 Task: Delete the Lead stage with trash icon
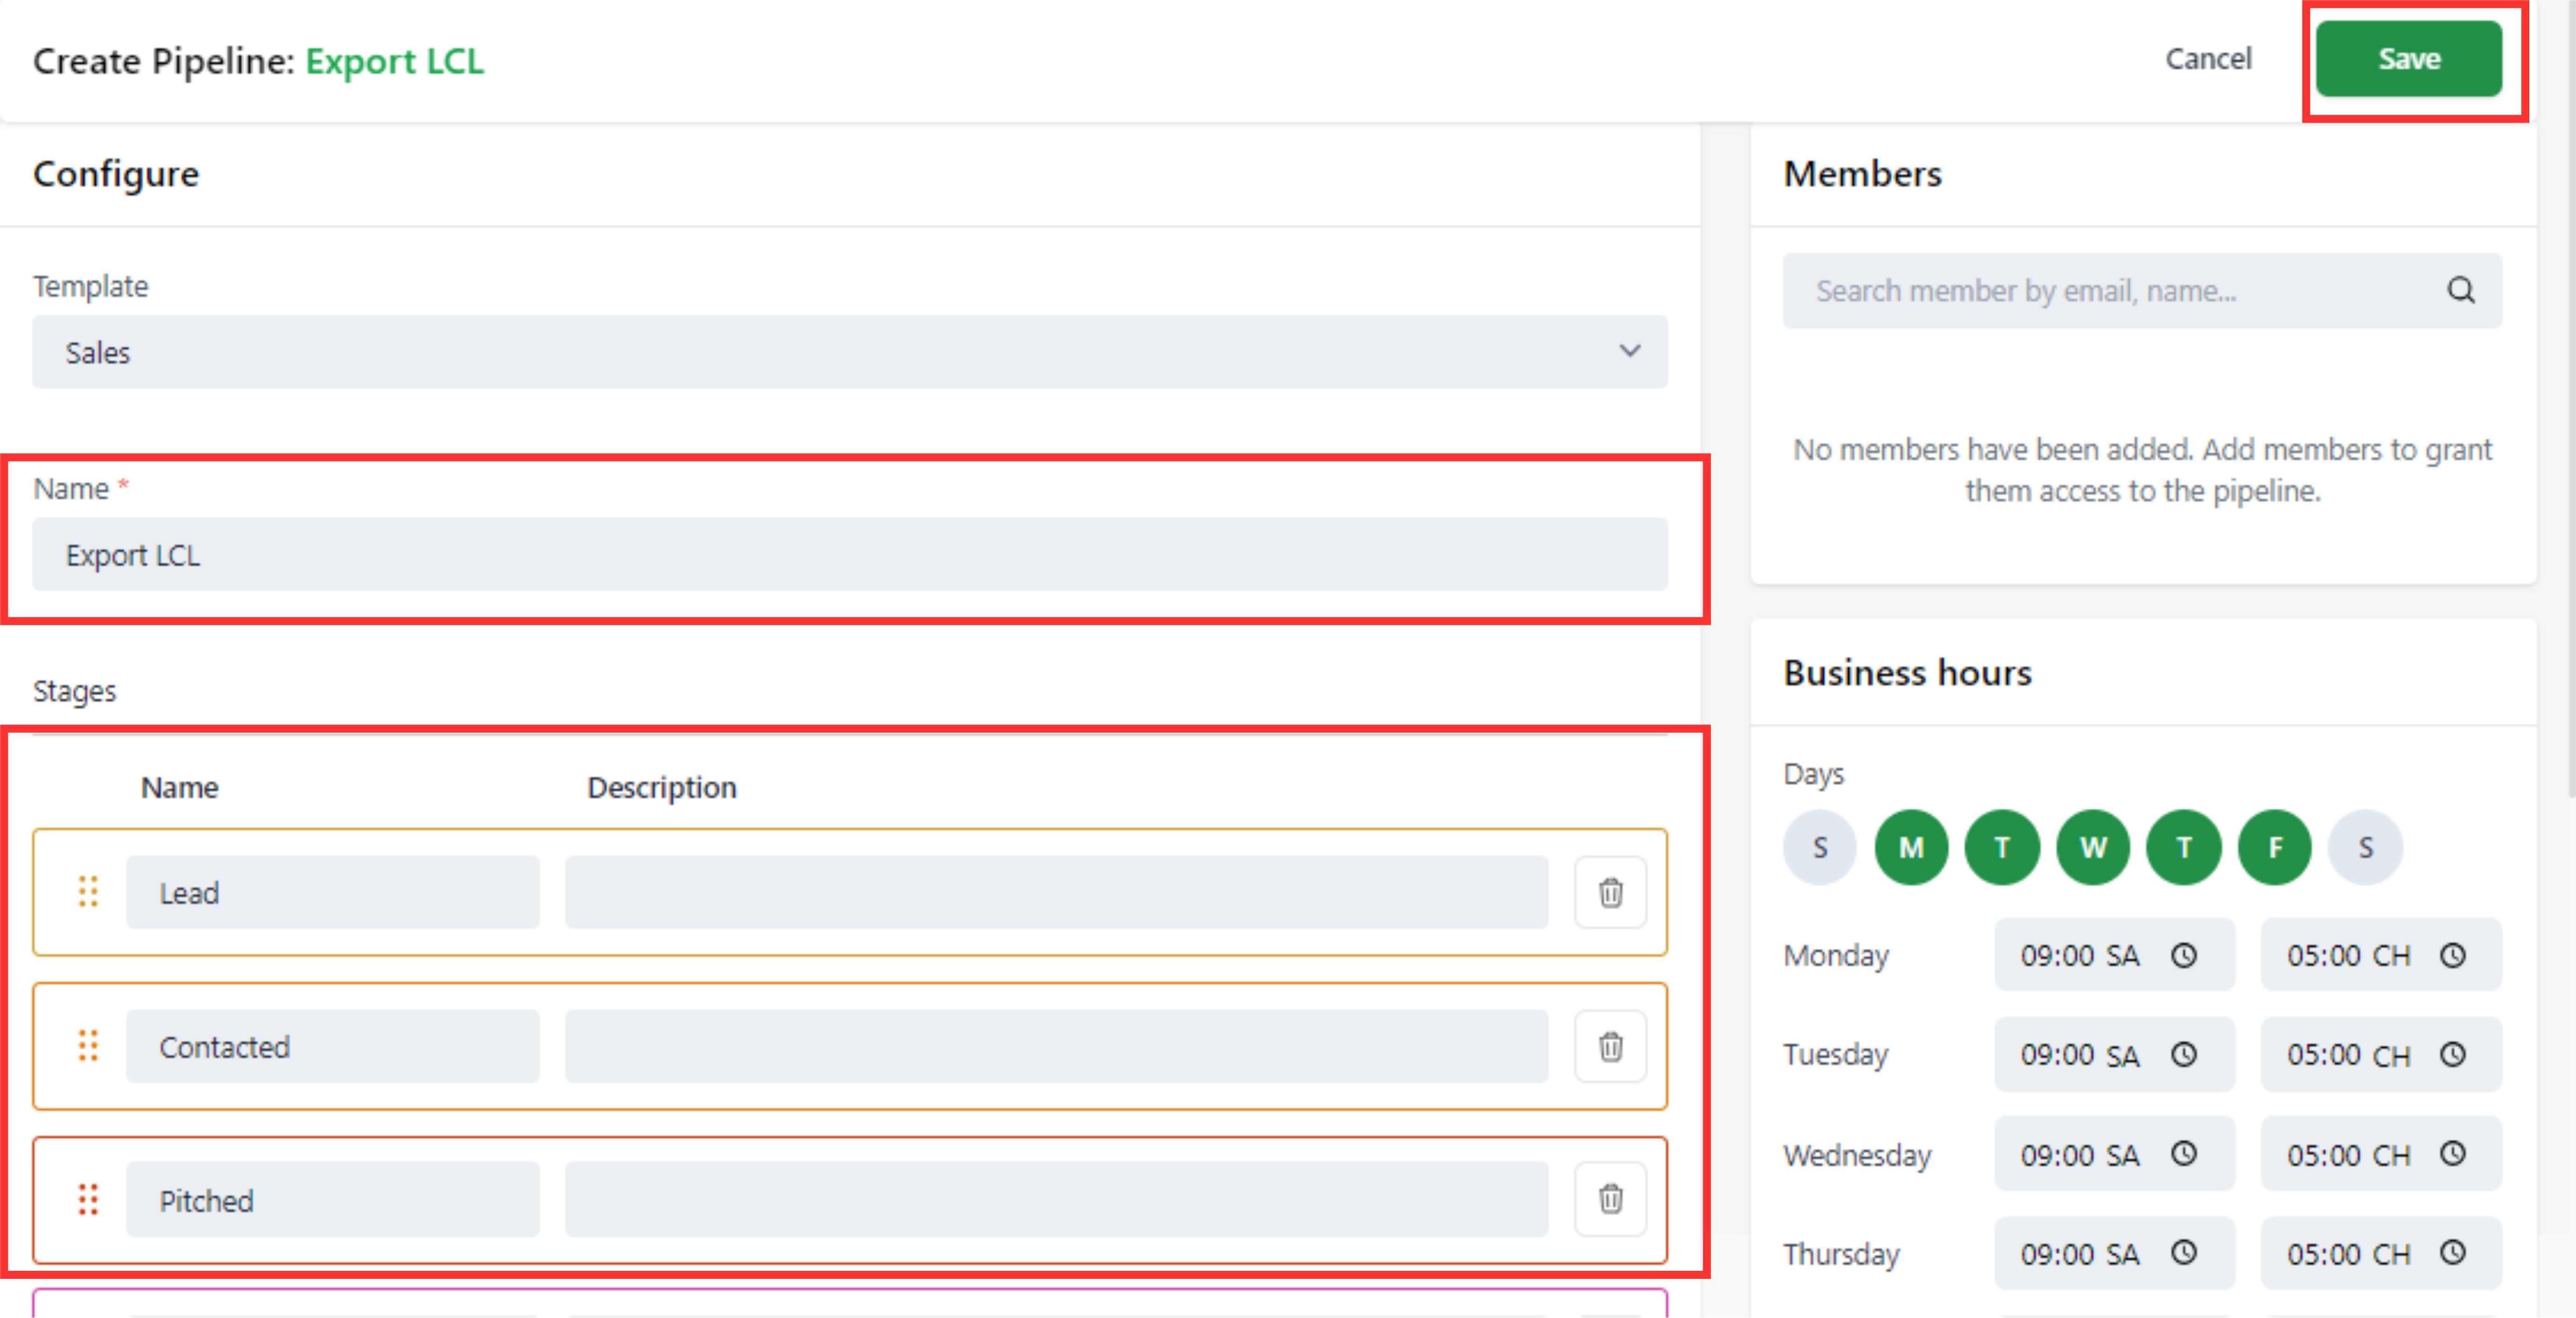(1610, 892)
